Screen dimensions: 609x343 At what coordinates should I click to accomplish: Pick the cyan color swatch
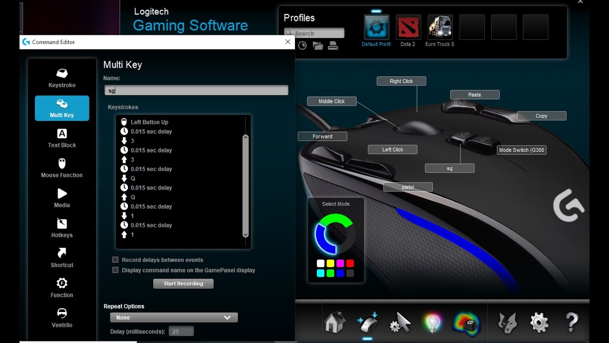[321, 273]
